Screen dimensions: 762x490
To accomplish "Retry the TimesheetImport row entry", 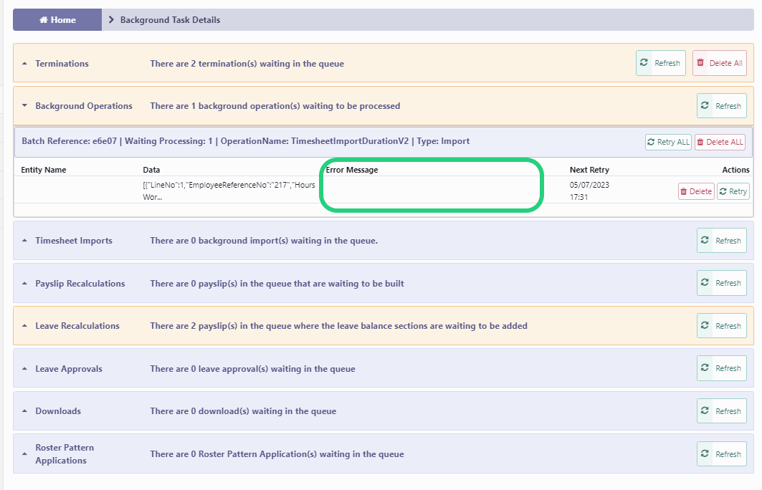I will (733, 191).
